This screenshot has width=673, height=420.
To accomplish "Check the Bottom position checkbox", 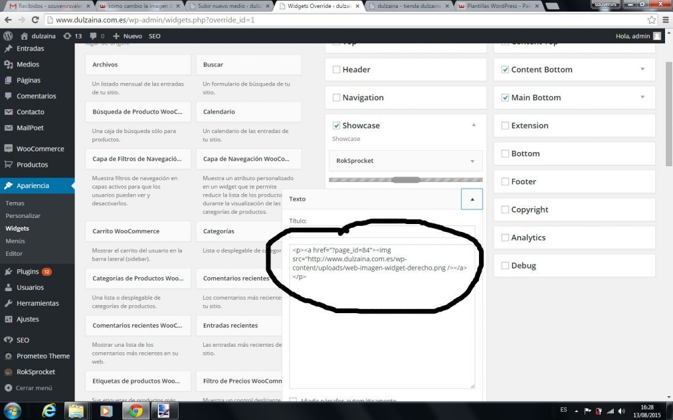I will (505, 153).
